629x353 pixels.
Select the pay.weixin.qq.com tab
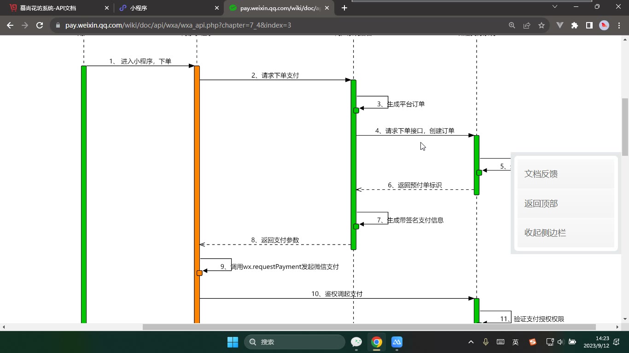pos(279,8)
